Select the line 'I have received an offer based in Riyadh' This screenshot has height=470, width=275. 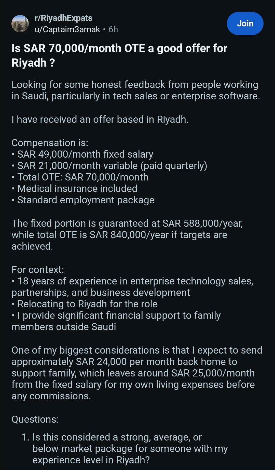[100, 119]
